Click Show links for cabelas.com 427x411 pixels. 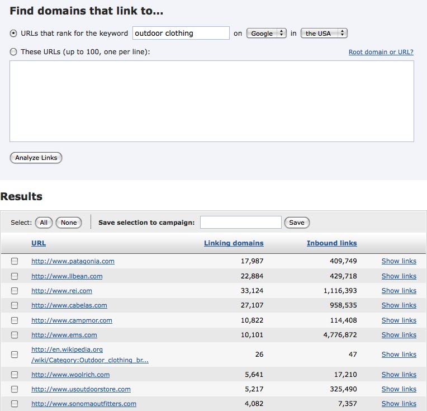tap(399, 305)
